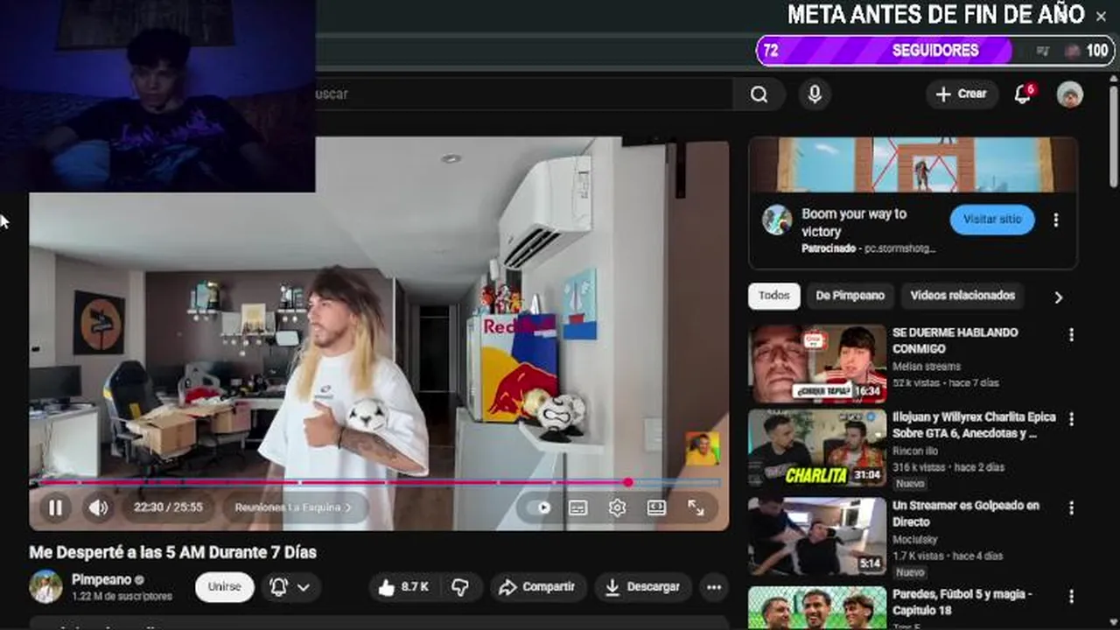The height and width of the screenshot is (630, 1120).
Task: Open subscription notification bell dropdown
Action: tap(290, 587)
